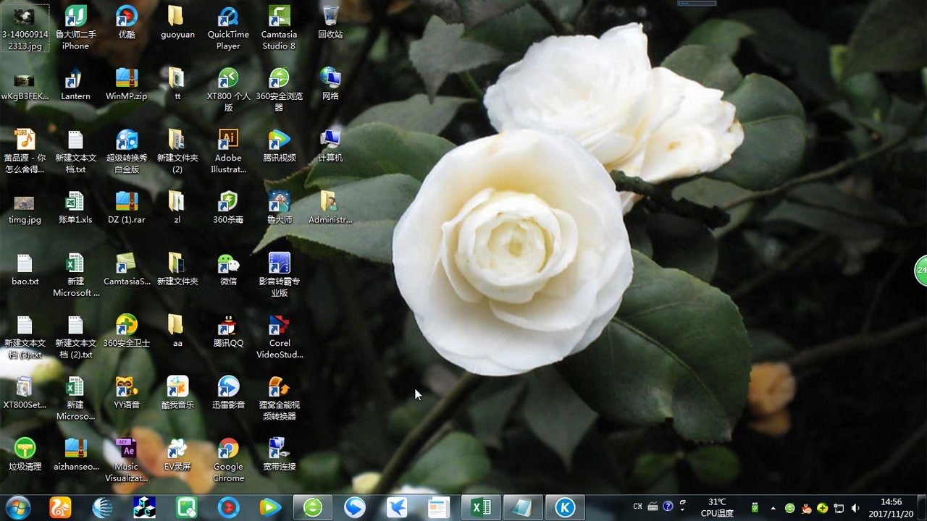The image size is (927, 521).
Task: Select the WinMP.zip archive
Action: click(127, 84)
